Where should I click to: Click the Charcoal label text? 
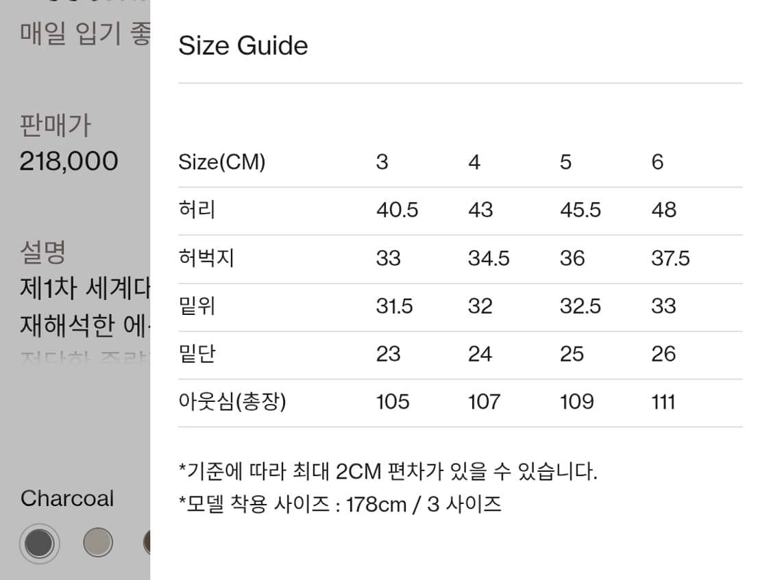66,499
